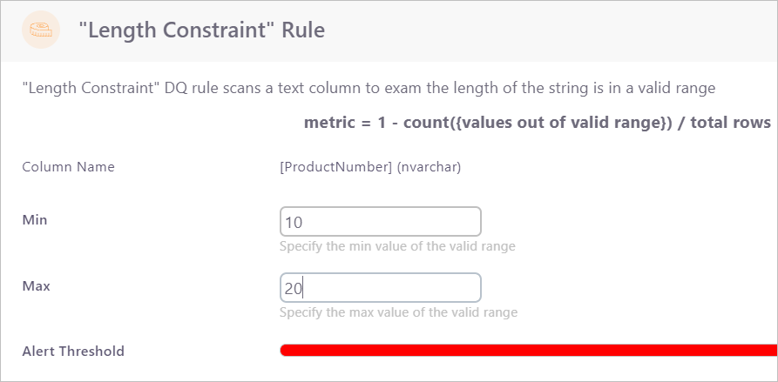Click the (nvarchar) data type text

[429, 167]
